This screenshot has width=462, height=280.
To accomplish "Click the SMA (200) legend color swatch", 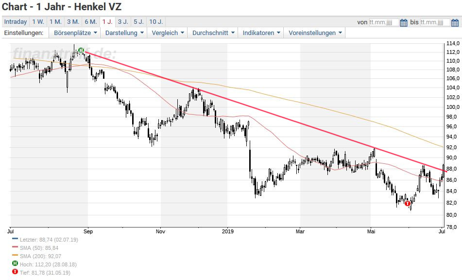I will tap(15, 255).
